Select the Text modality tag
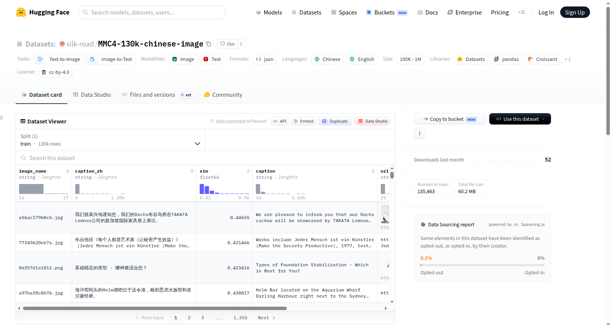Screen dimensions: 611x328 point(212,59)
